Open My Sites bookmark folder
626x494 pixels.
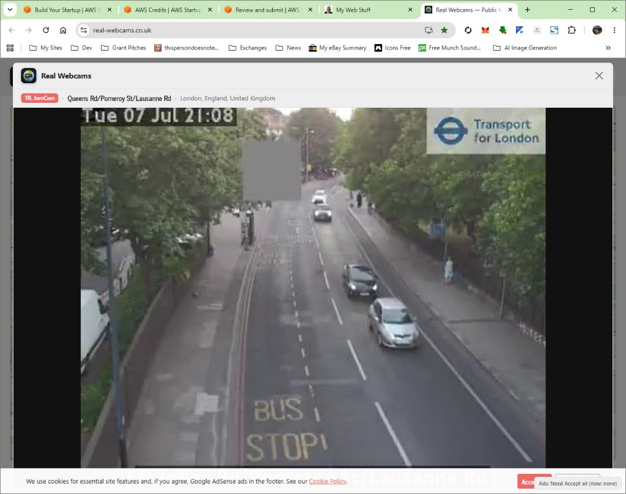click(46, 48)
